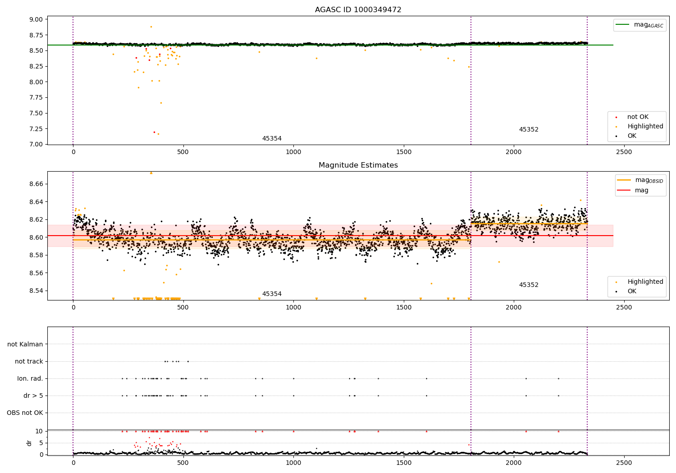
Task: Click the 'AGASC ID 1000349472' plot title
Action: click(358, 10)
